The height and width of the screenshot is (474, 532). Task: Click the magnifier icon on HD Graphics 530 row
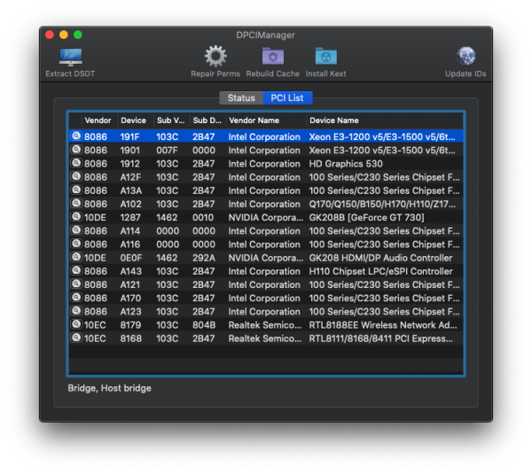pyautogui.click(x=76, y=164)
